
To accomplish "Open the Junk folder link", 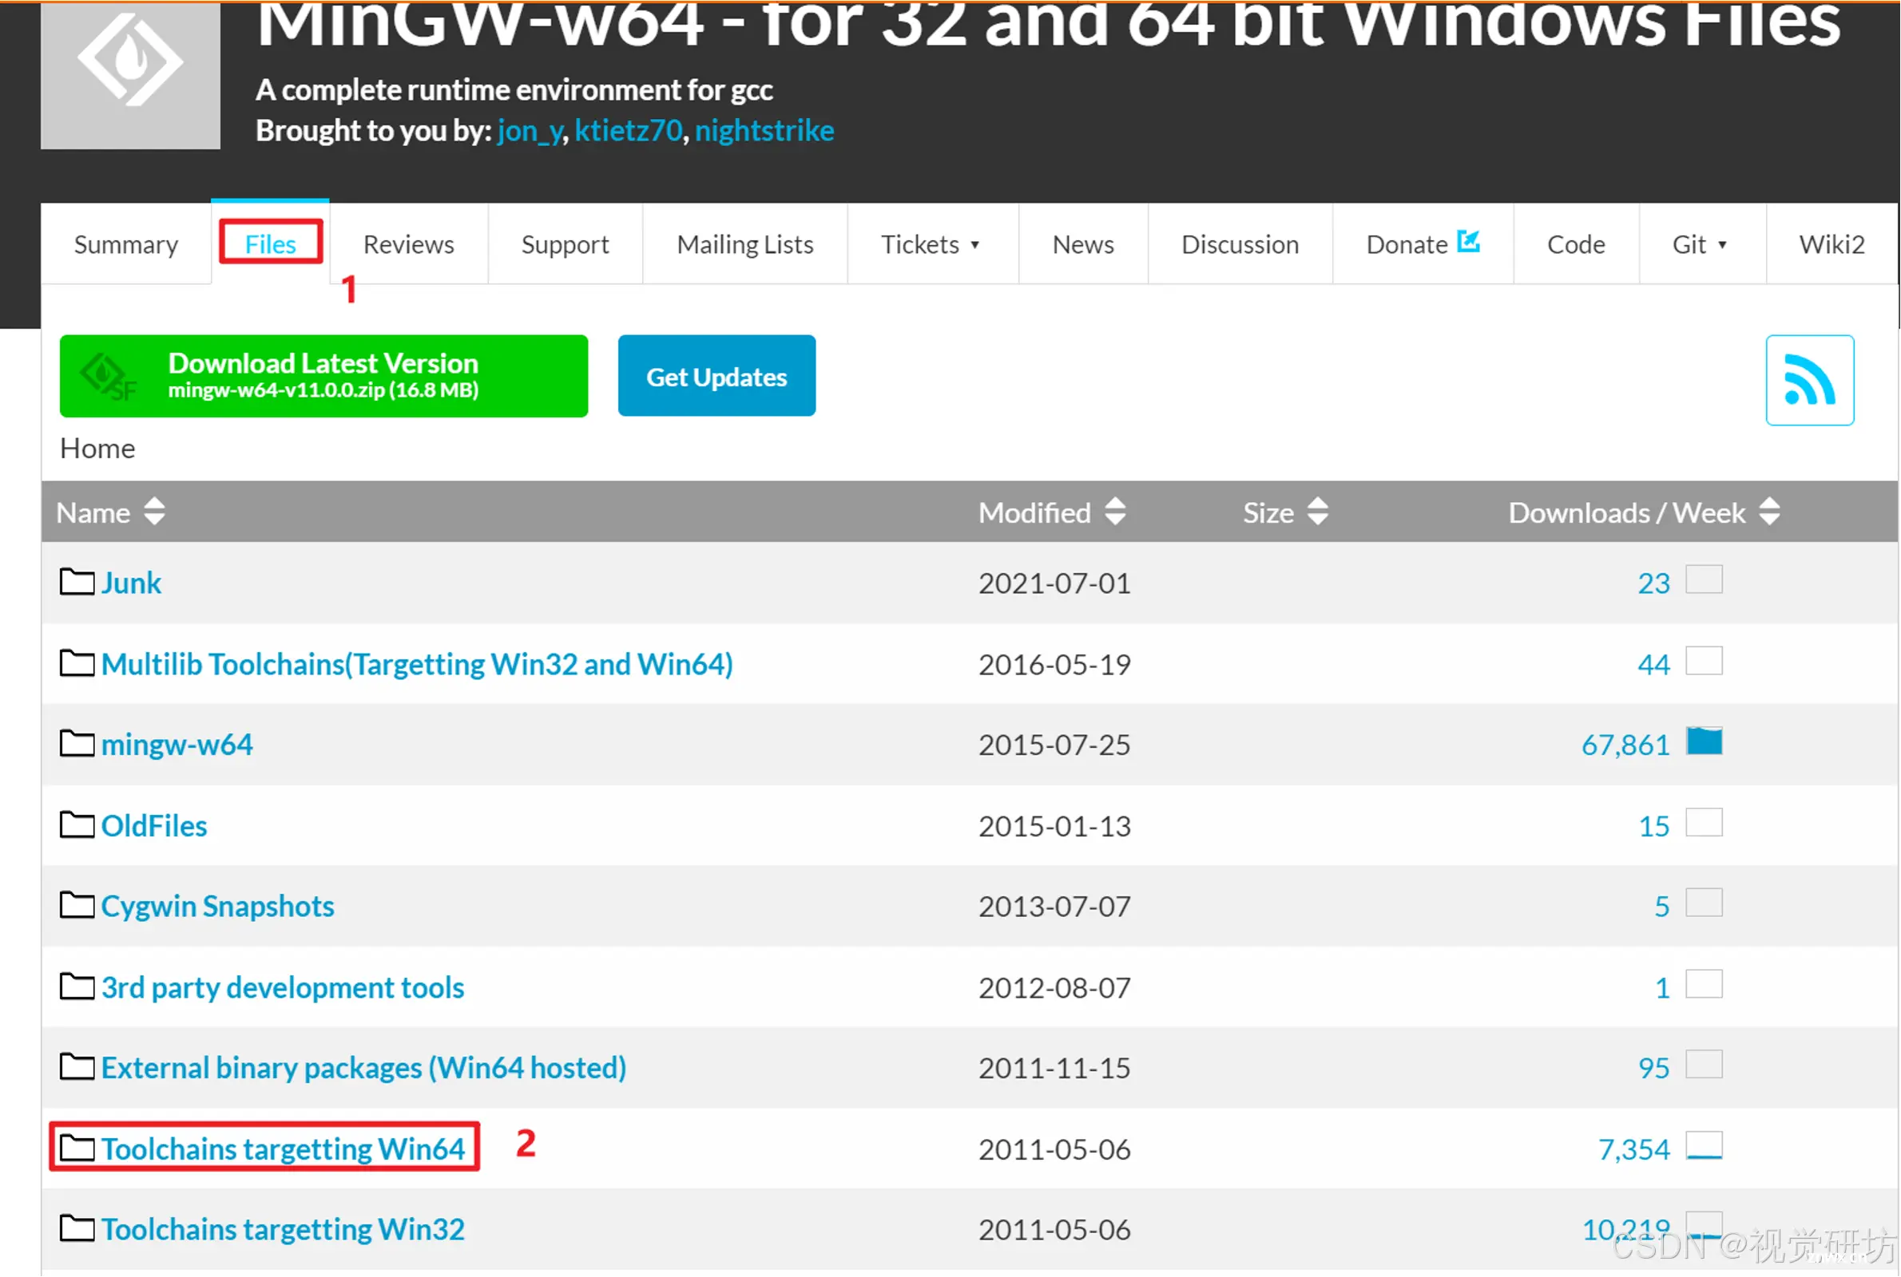I will tap(131, 583).
